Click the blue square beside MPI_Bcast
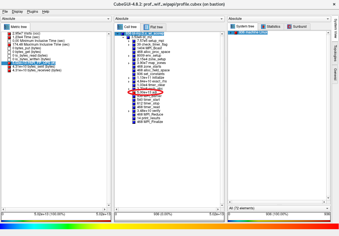 pyautogui.click(x=134, y=48)
